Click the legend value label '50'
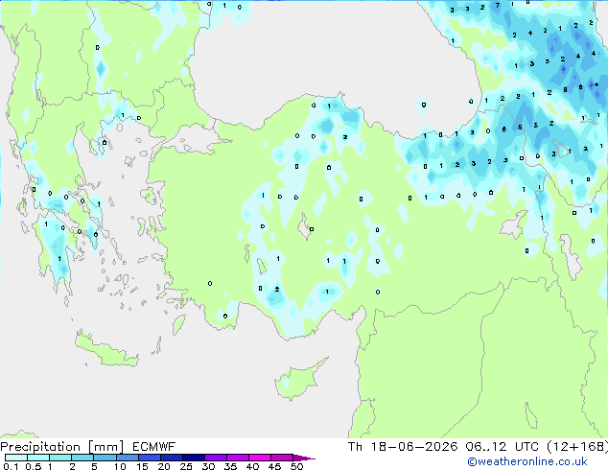Image resolution: width=608 pixels, height=470 pixels. (296, 466)
